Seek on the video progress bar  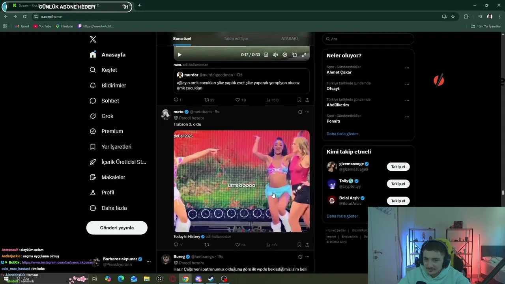(x=241, y=46)
